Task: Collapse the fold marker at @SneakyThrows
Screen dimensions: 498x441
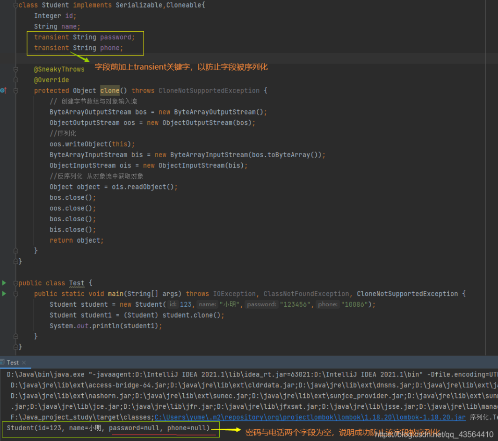Action: (x=15, y=69)
